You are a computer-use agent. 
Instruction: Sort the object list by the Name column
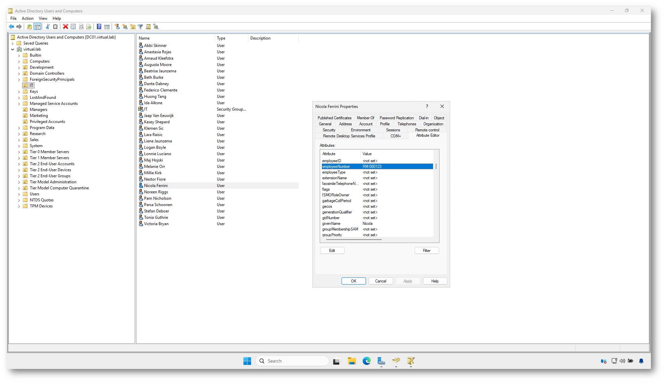click(176, 38)
